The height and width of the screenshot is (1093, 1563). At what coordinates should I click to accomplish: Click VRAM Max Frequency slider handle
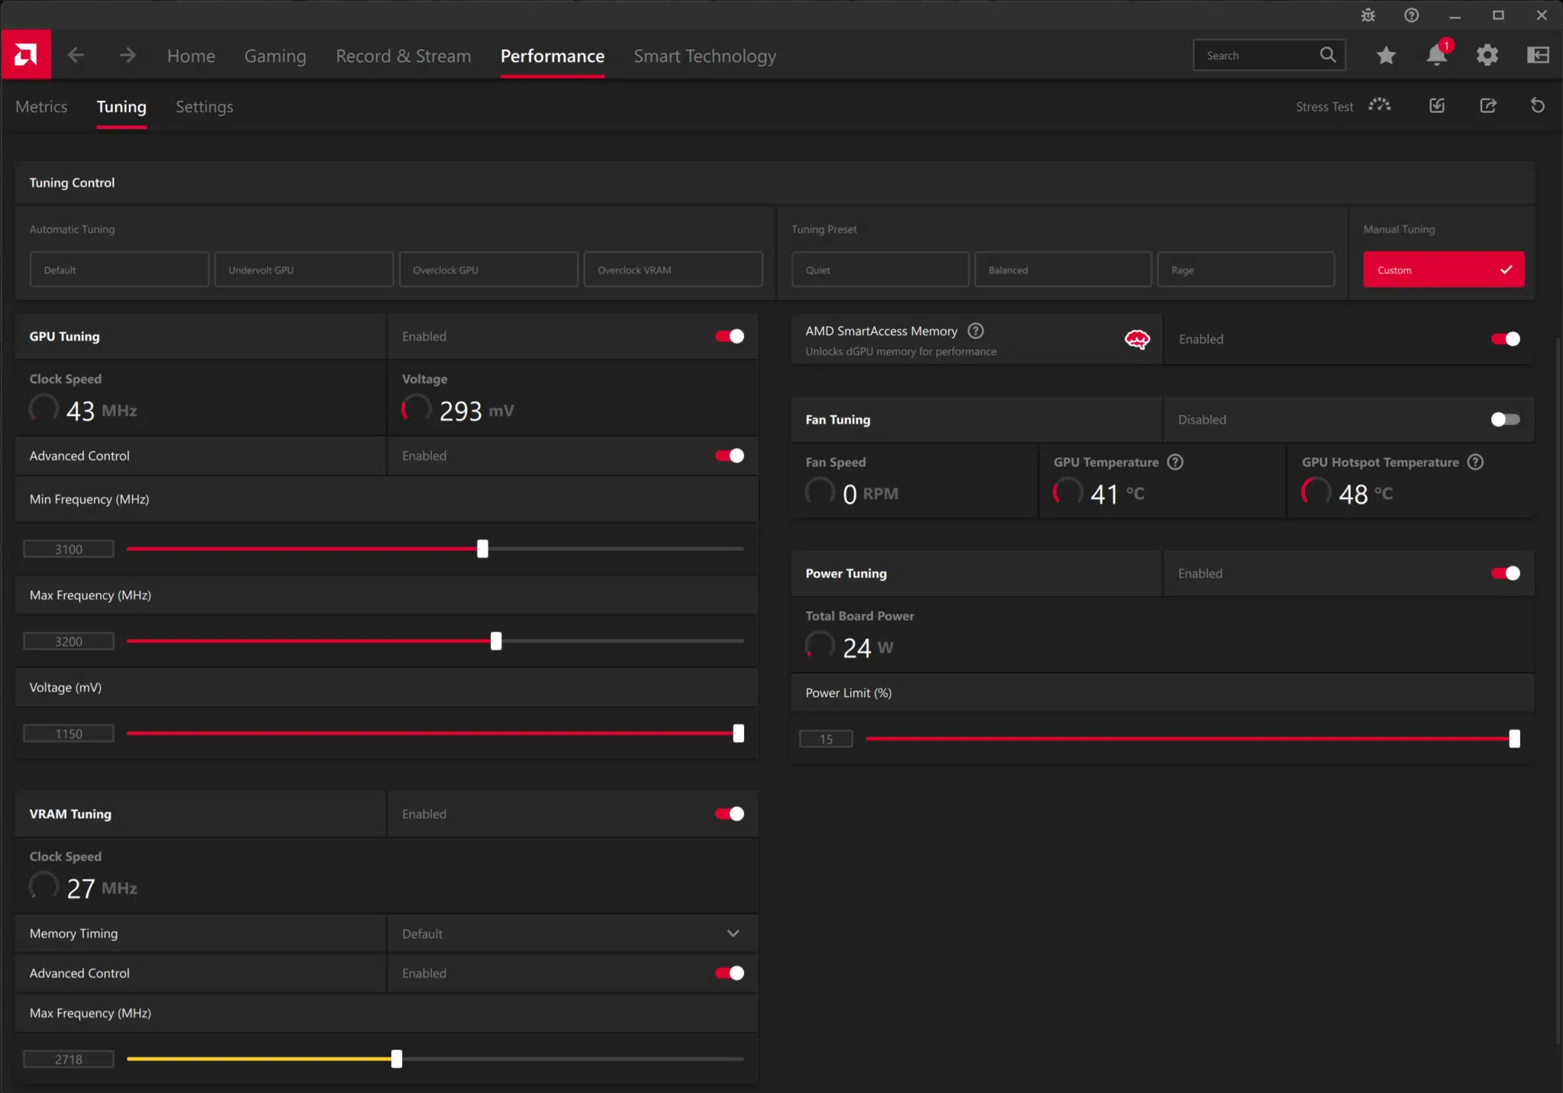(x=397, y=1059)
